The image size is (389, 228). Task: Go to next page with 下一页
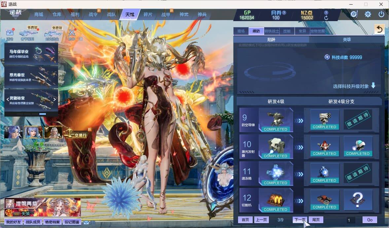point(300,220)
